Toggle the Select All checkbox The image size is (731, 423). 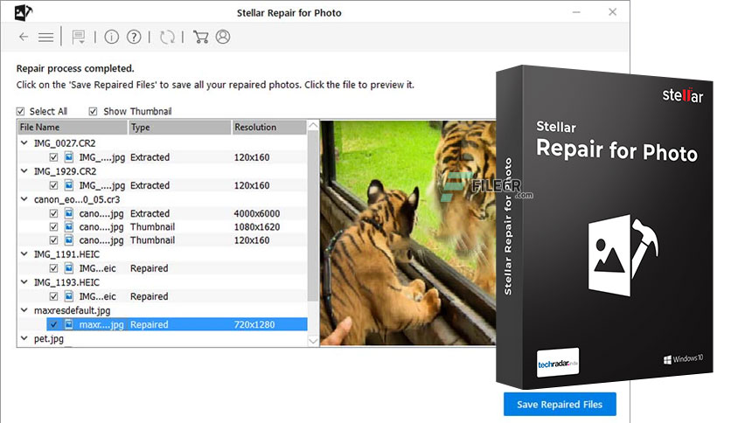20,111
